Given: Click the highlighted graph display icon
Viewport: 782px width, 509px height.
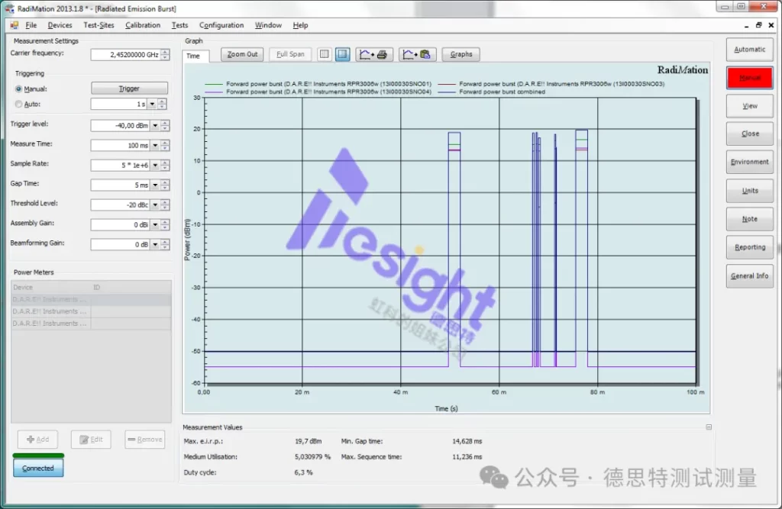Looking at the screenshot, I should [x=343, y=54].
